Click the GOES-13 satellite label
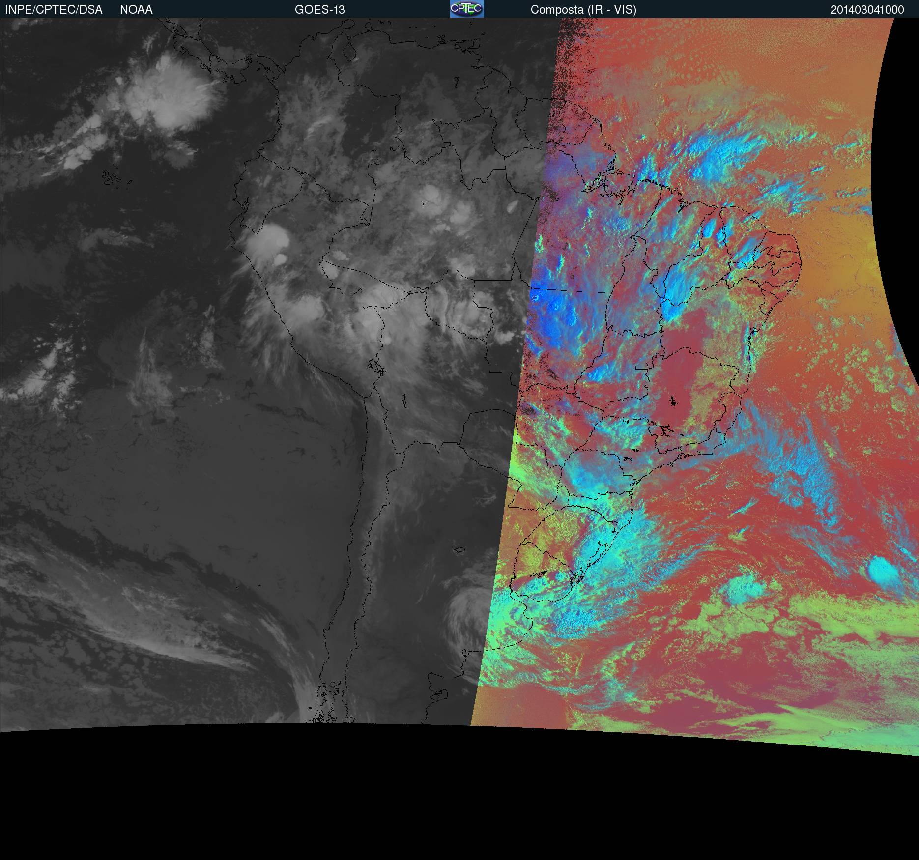This screenshot has width=919, height=860. tap(320, 10)
